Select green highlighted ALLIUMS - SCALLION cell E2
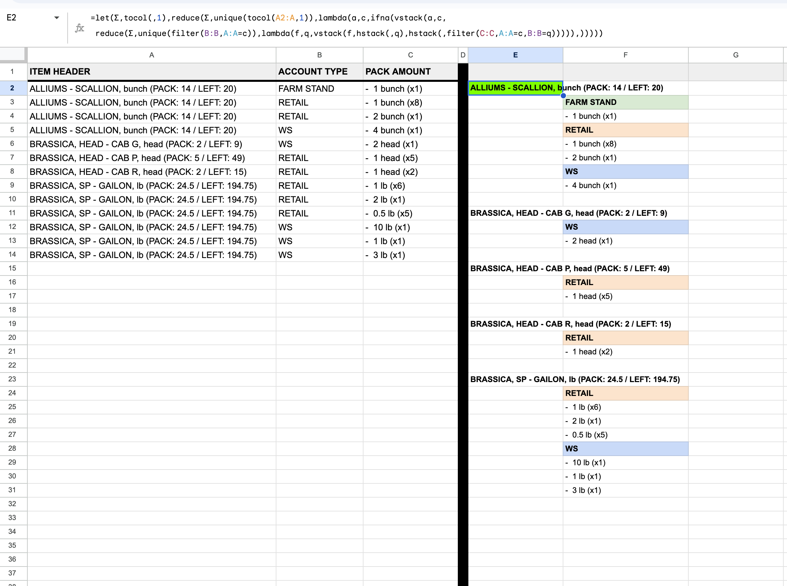This screenshot has height=586, width=787. [515, 88]
